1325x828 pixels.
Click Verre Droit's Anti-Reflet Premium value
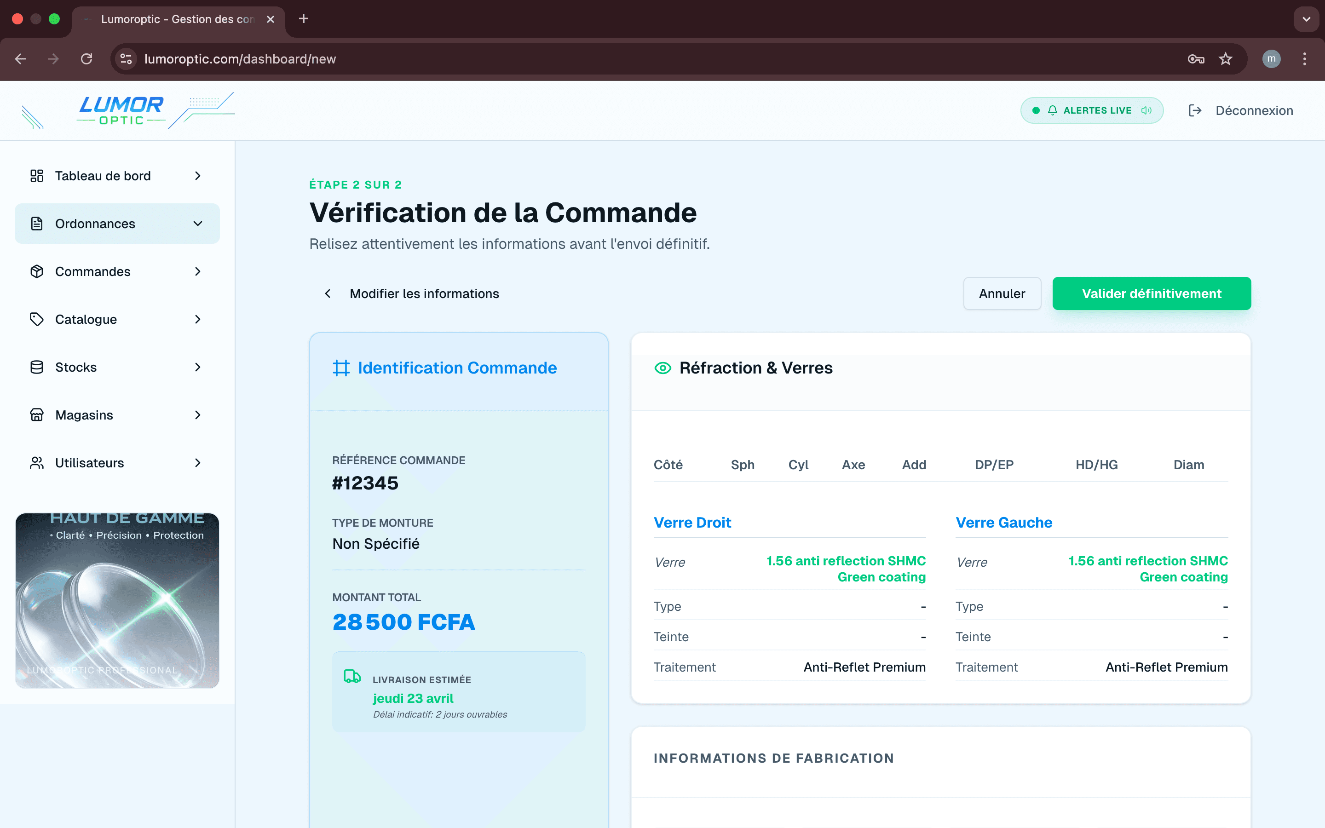(864, 667)
